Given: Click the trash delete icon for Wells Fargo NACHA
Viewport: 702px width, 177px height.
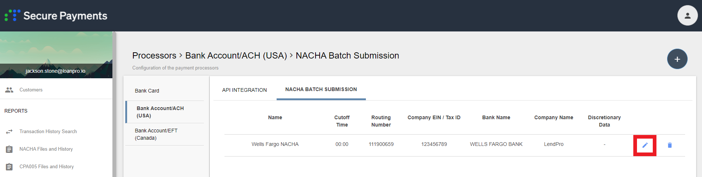Looking at the screenshot, I should click(669, 145).
